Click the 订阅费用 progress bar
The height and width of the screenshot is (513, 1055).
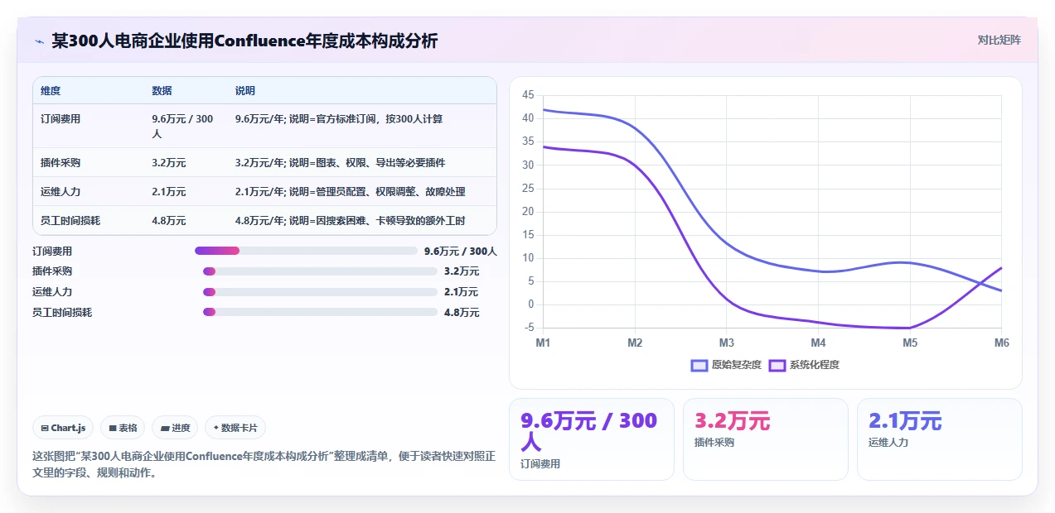tap(306, 251)
